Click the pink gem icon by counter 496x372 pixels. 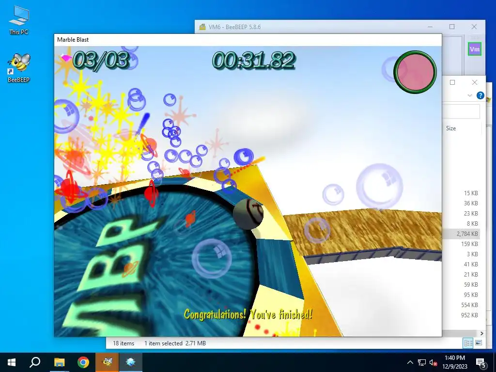66,58
